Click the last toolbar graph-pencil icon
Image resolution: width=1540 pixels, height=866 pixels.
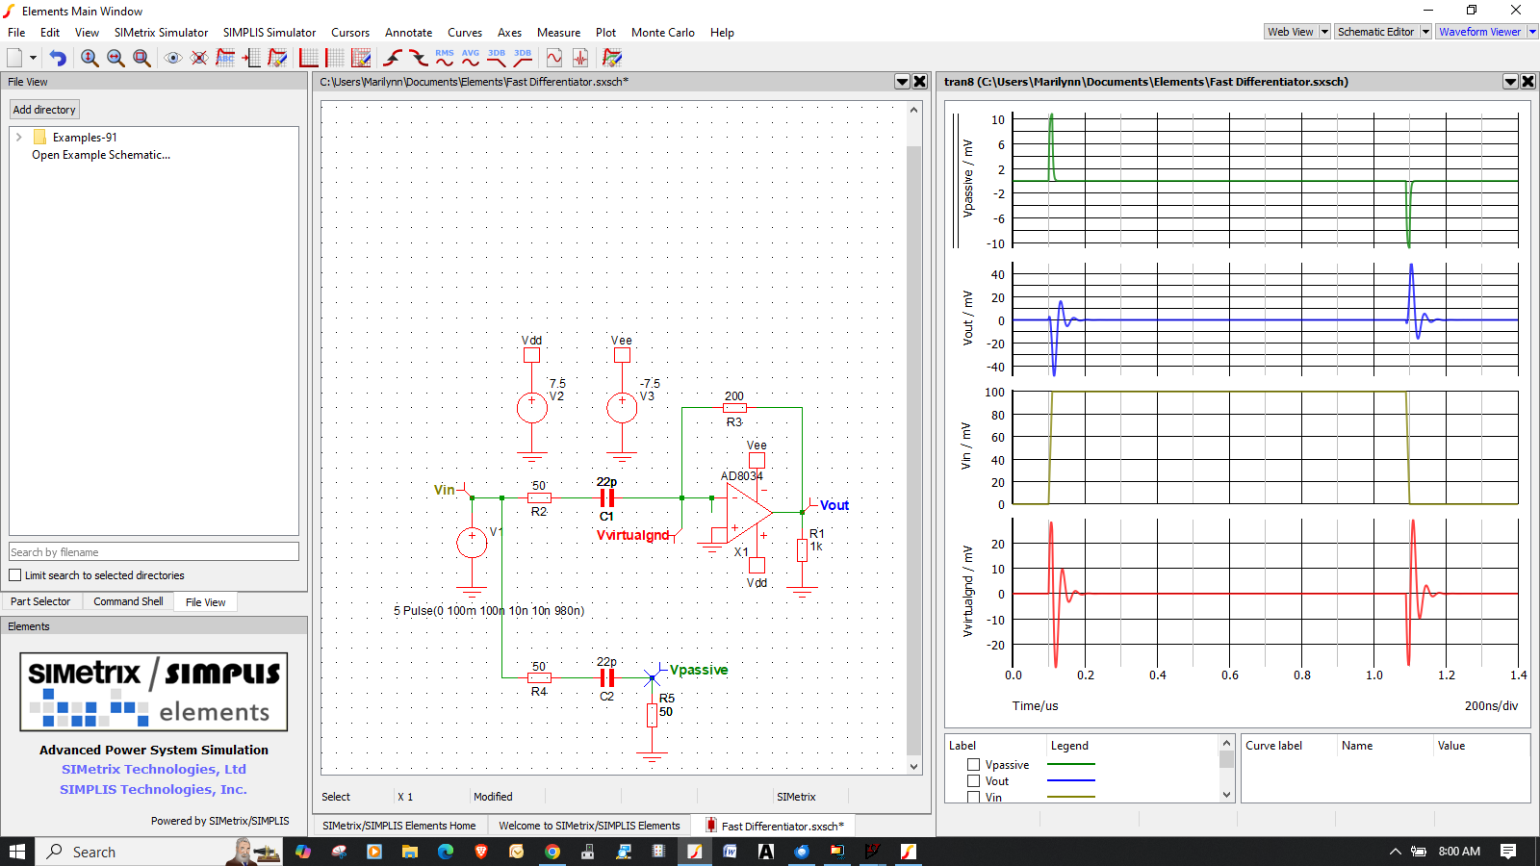[x=612, y=58]
